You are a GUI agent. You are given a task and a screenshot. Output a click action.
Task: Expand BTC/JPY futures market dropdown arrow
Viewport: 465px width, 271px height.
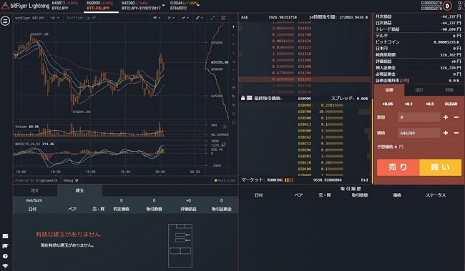pos(163,5)
